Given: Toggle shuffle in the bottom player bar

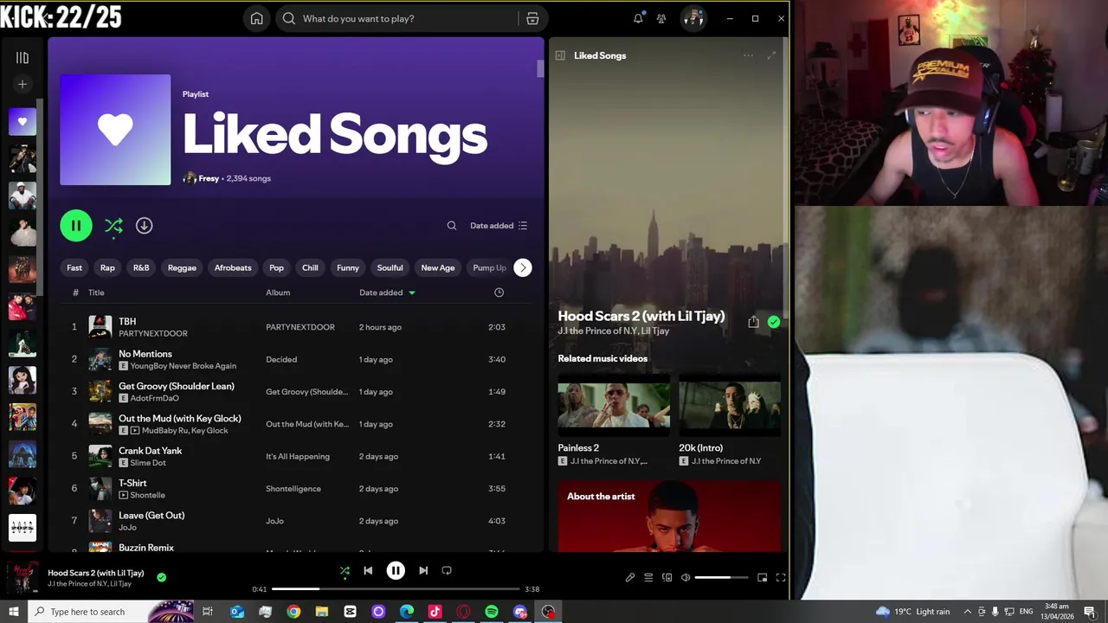Looking at the screenshot, I should [345, 570].
